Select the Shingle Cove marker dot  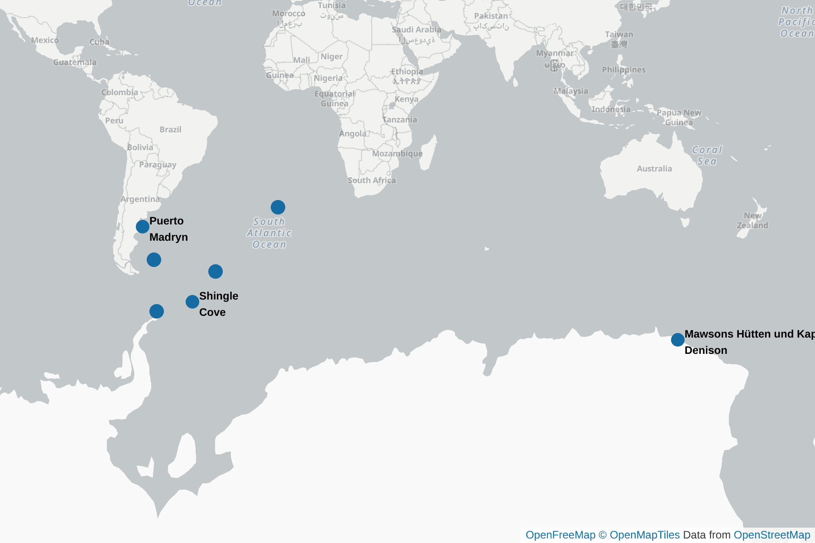[192, 301]
